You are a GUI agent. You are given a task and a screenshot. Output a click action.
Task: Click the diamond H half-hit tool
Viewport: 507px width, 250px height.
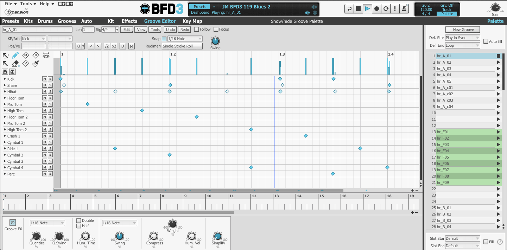coord(36,55)
